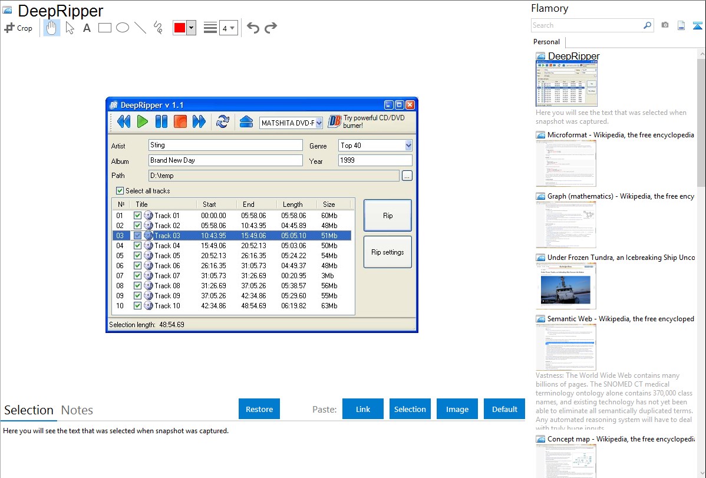The image size is (706, 478).
Task: Uncheck Track 04 checkbox
Action: [137, 246]
